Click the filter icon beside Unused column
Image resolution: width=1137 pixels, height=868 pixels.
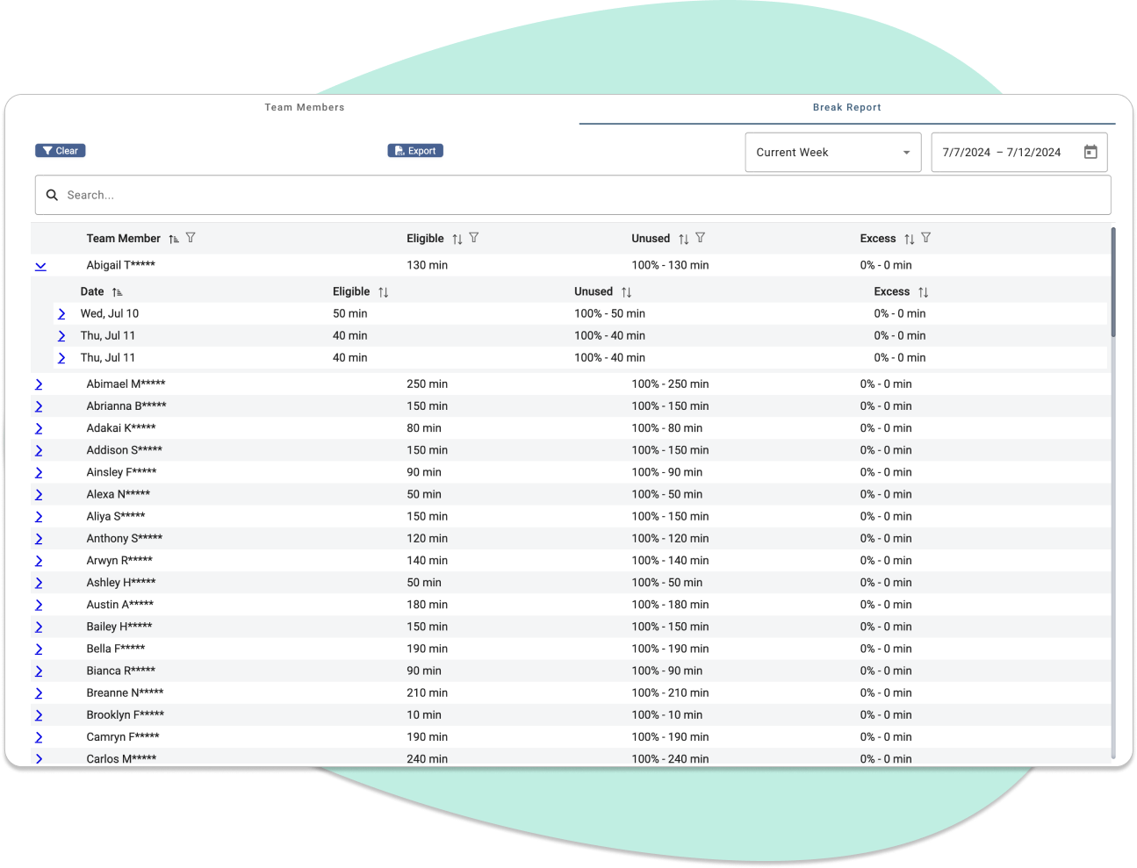(700, 238)
